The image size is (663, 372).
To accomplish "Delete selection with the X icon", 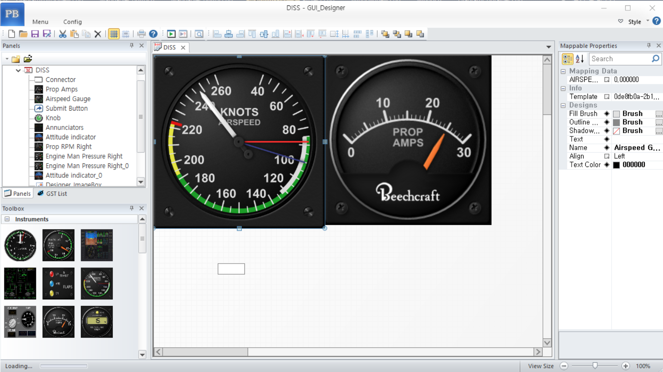I will click(x=98, y=34).
